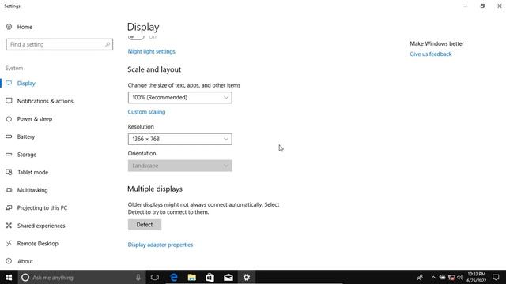Open Night light settings link
506x284 pixels.
pyautogui.click(x=151, y=51)
